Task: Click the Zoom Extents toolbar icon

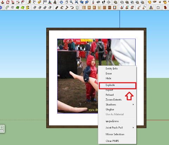Action: pyautogui.click(x=76, y=2)
